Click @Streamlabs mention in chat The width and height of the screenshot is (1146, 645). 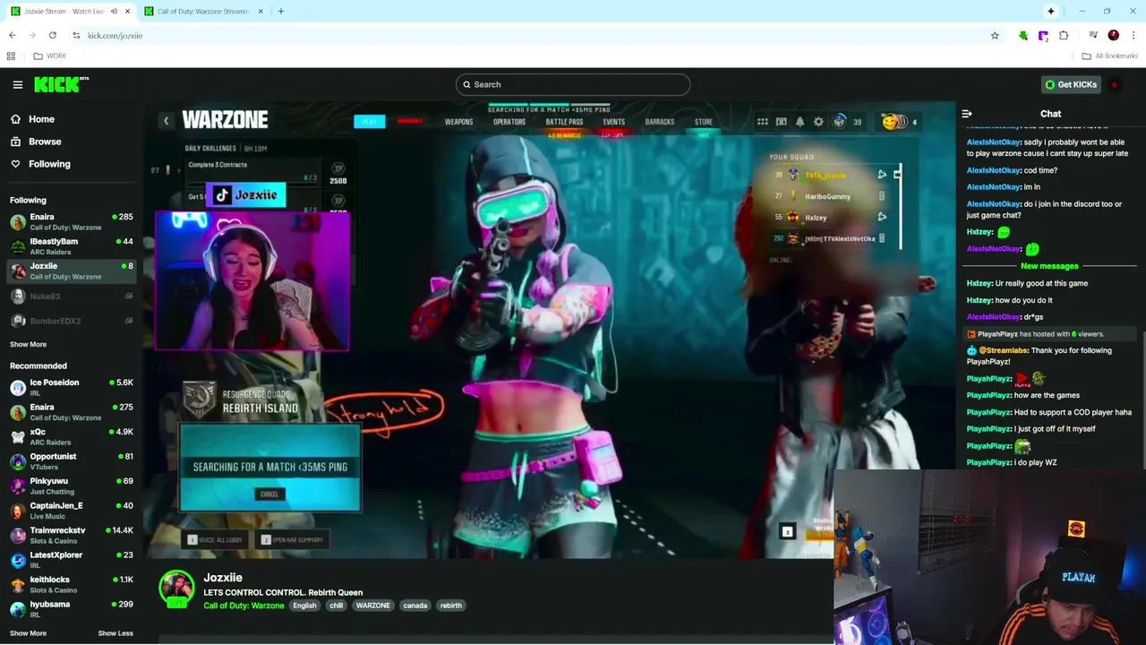(1003, 350)
